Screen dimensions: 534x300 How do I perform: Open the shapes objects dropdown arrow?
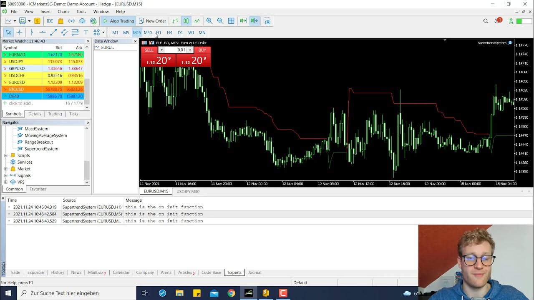[103, 32]
